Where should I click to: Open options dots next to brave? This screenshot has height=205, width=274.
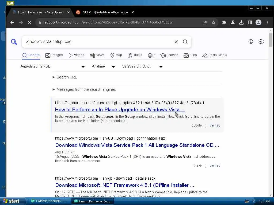206,166
